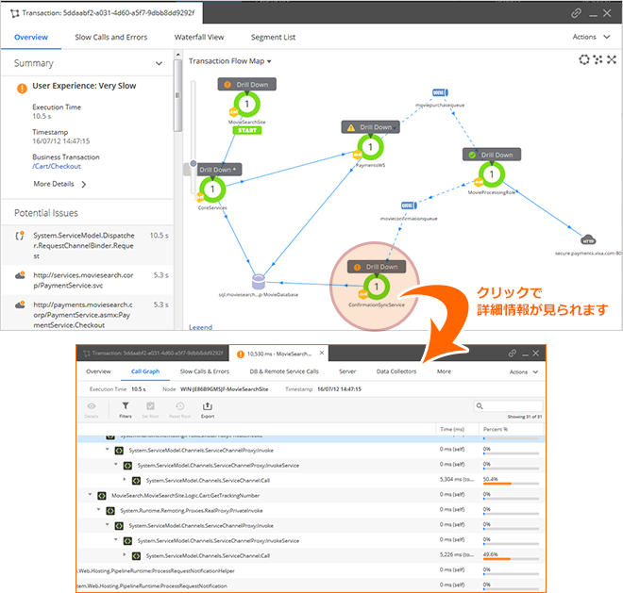Click the copy link icon in the top title bar
The width and height of the screenshot is (623, 593).
577,13
